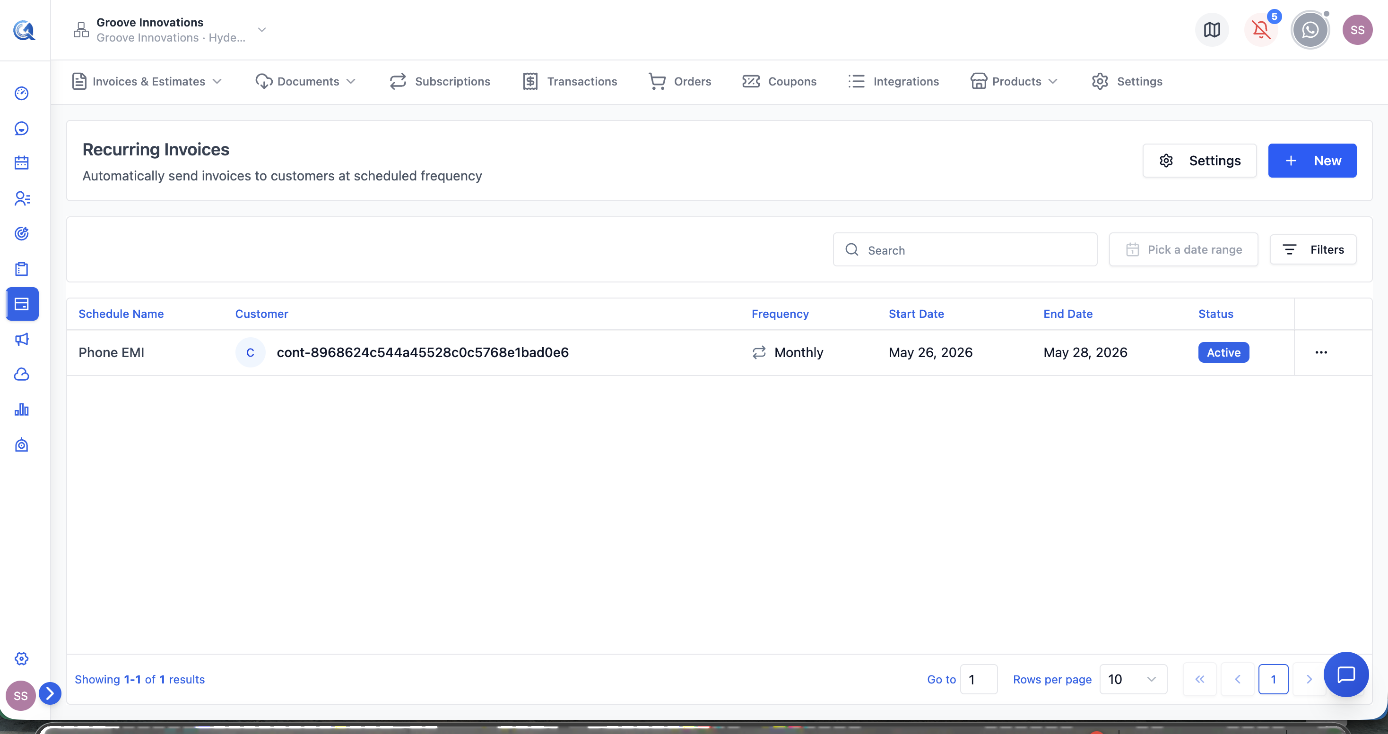1388x734 pixels.
Task: Sort by Status column header
Action: click(1215, 314)
